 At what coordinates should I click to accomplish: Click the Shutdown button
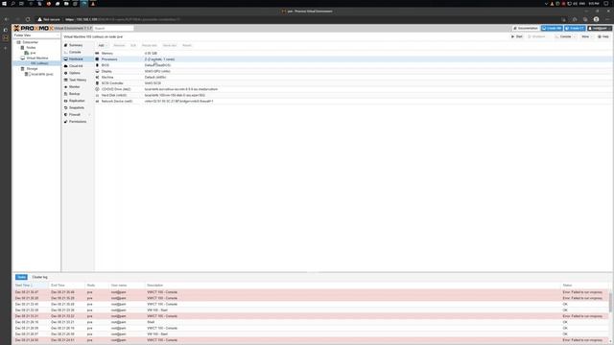(537, 36)
